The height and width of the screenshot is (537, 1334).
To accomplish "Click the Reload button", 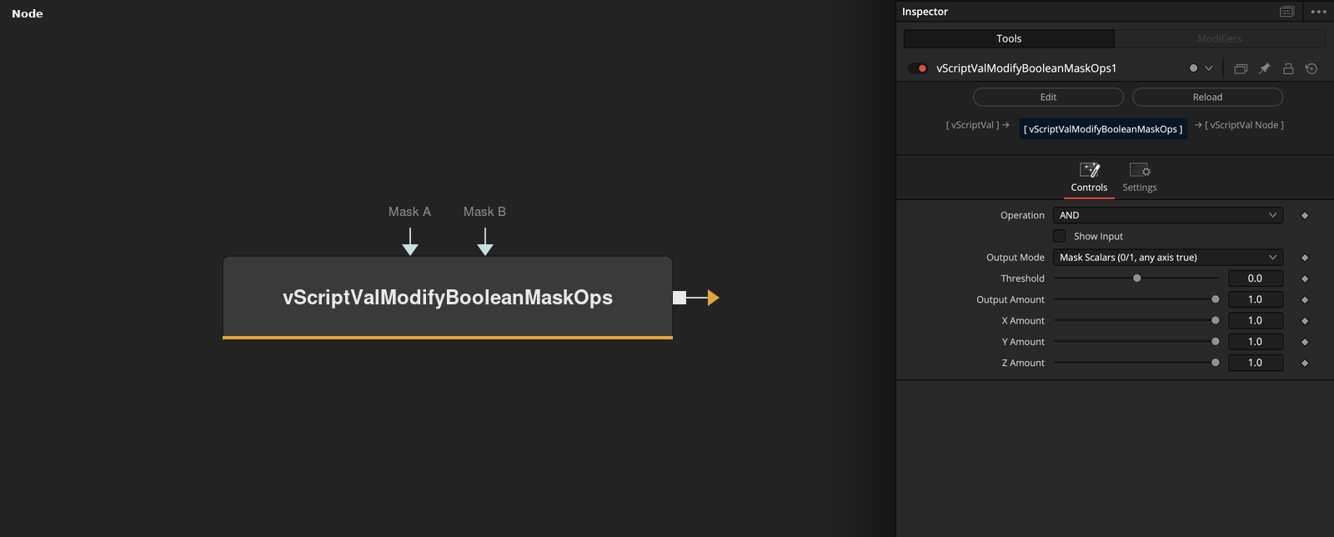I will [1207, 97].
